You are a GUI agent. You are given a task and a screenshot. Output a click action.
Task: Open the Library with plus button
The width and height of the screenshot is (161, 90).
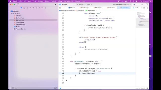coord(142,4)
